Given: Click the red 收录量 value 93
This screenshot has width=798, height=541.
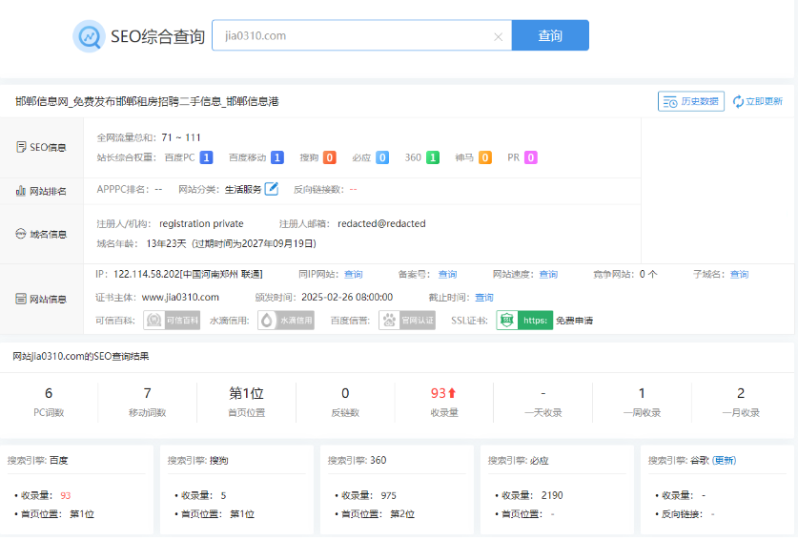Looking at the screenshot, I should click(x=439, y=393).
